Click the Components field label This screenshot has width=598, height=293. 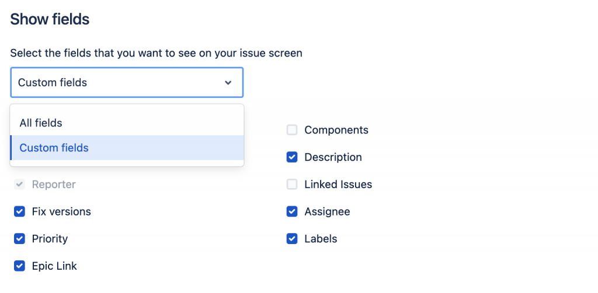tap(336, 130)
